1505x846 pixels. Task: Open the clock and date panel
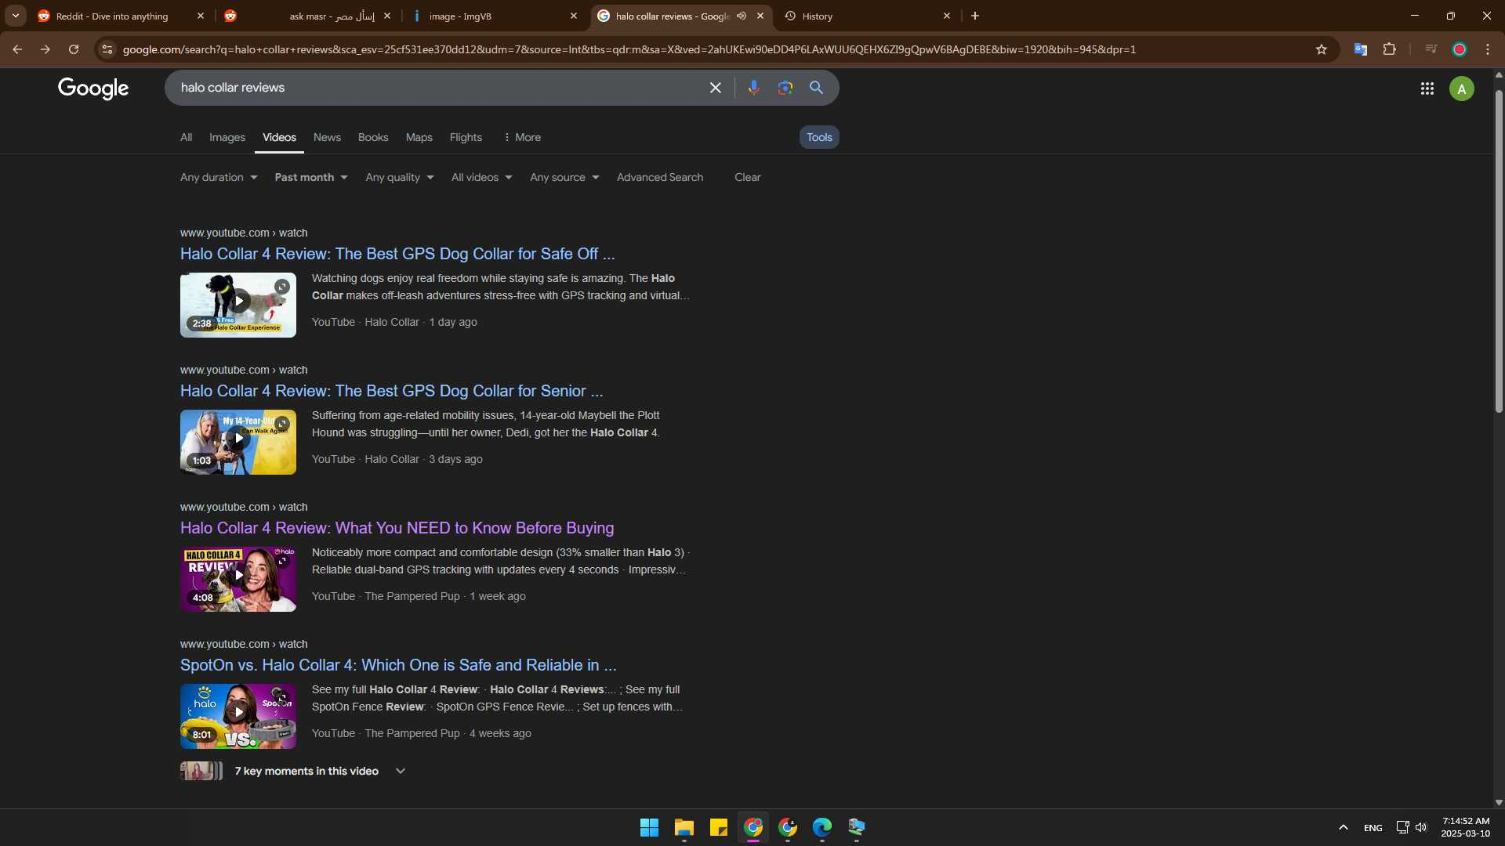(x=1465, y=827)
